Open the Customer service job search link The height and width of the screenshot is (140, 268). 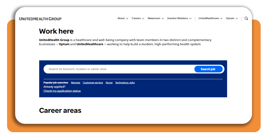pyautogui.click(x=93, y=83)
